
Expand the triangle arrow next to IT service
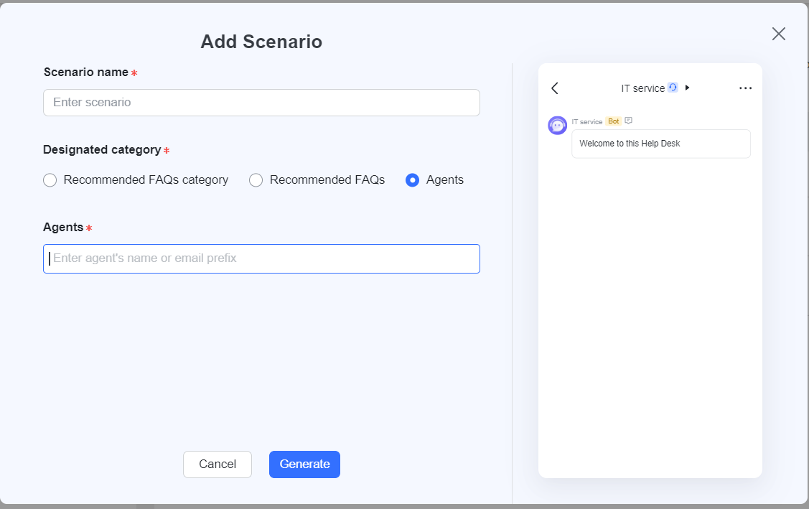click(x=687, y=88)
